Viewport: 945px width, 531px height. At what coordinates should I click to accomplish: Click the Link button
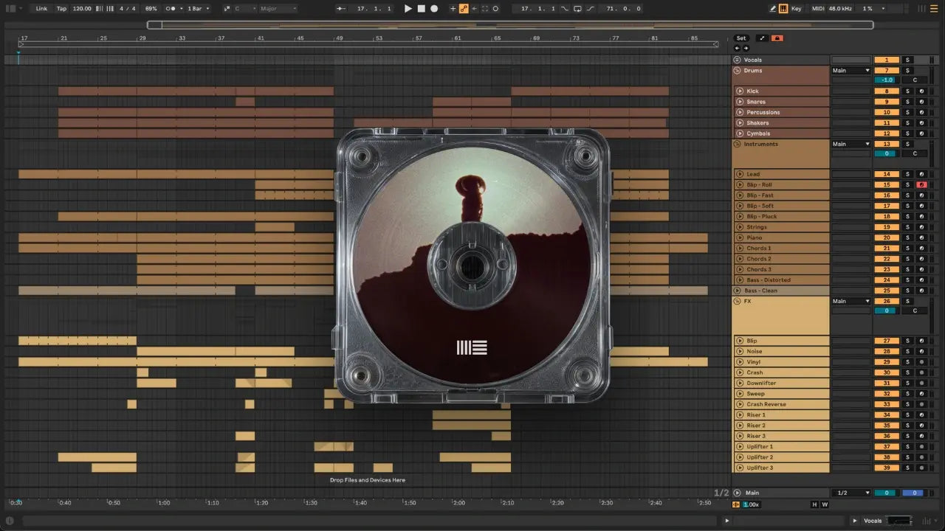click(41, 9)
